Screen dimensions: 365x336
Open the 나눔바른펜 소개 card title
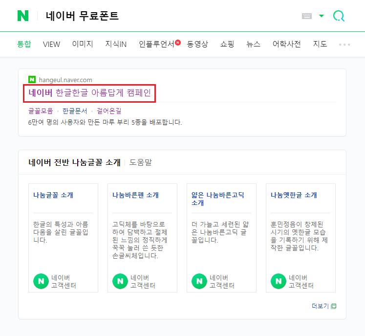coord(135,195)
